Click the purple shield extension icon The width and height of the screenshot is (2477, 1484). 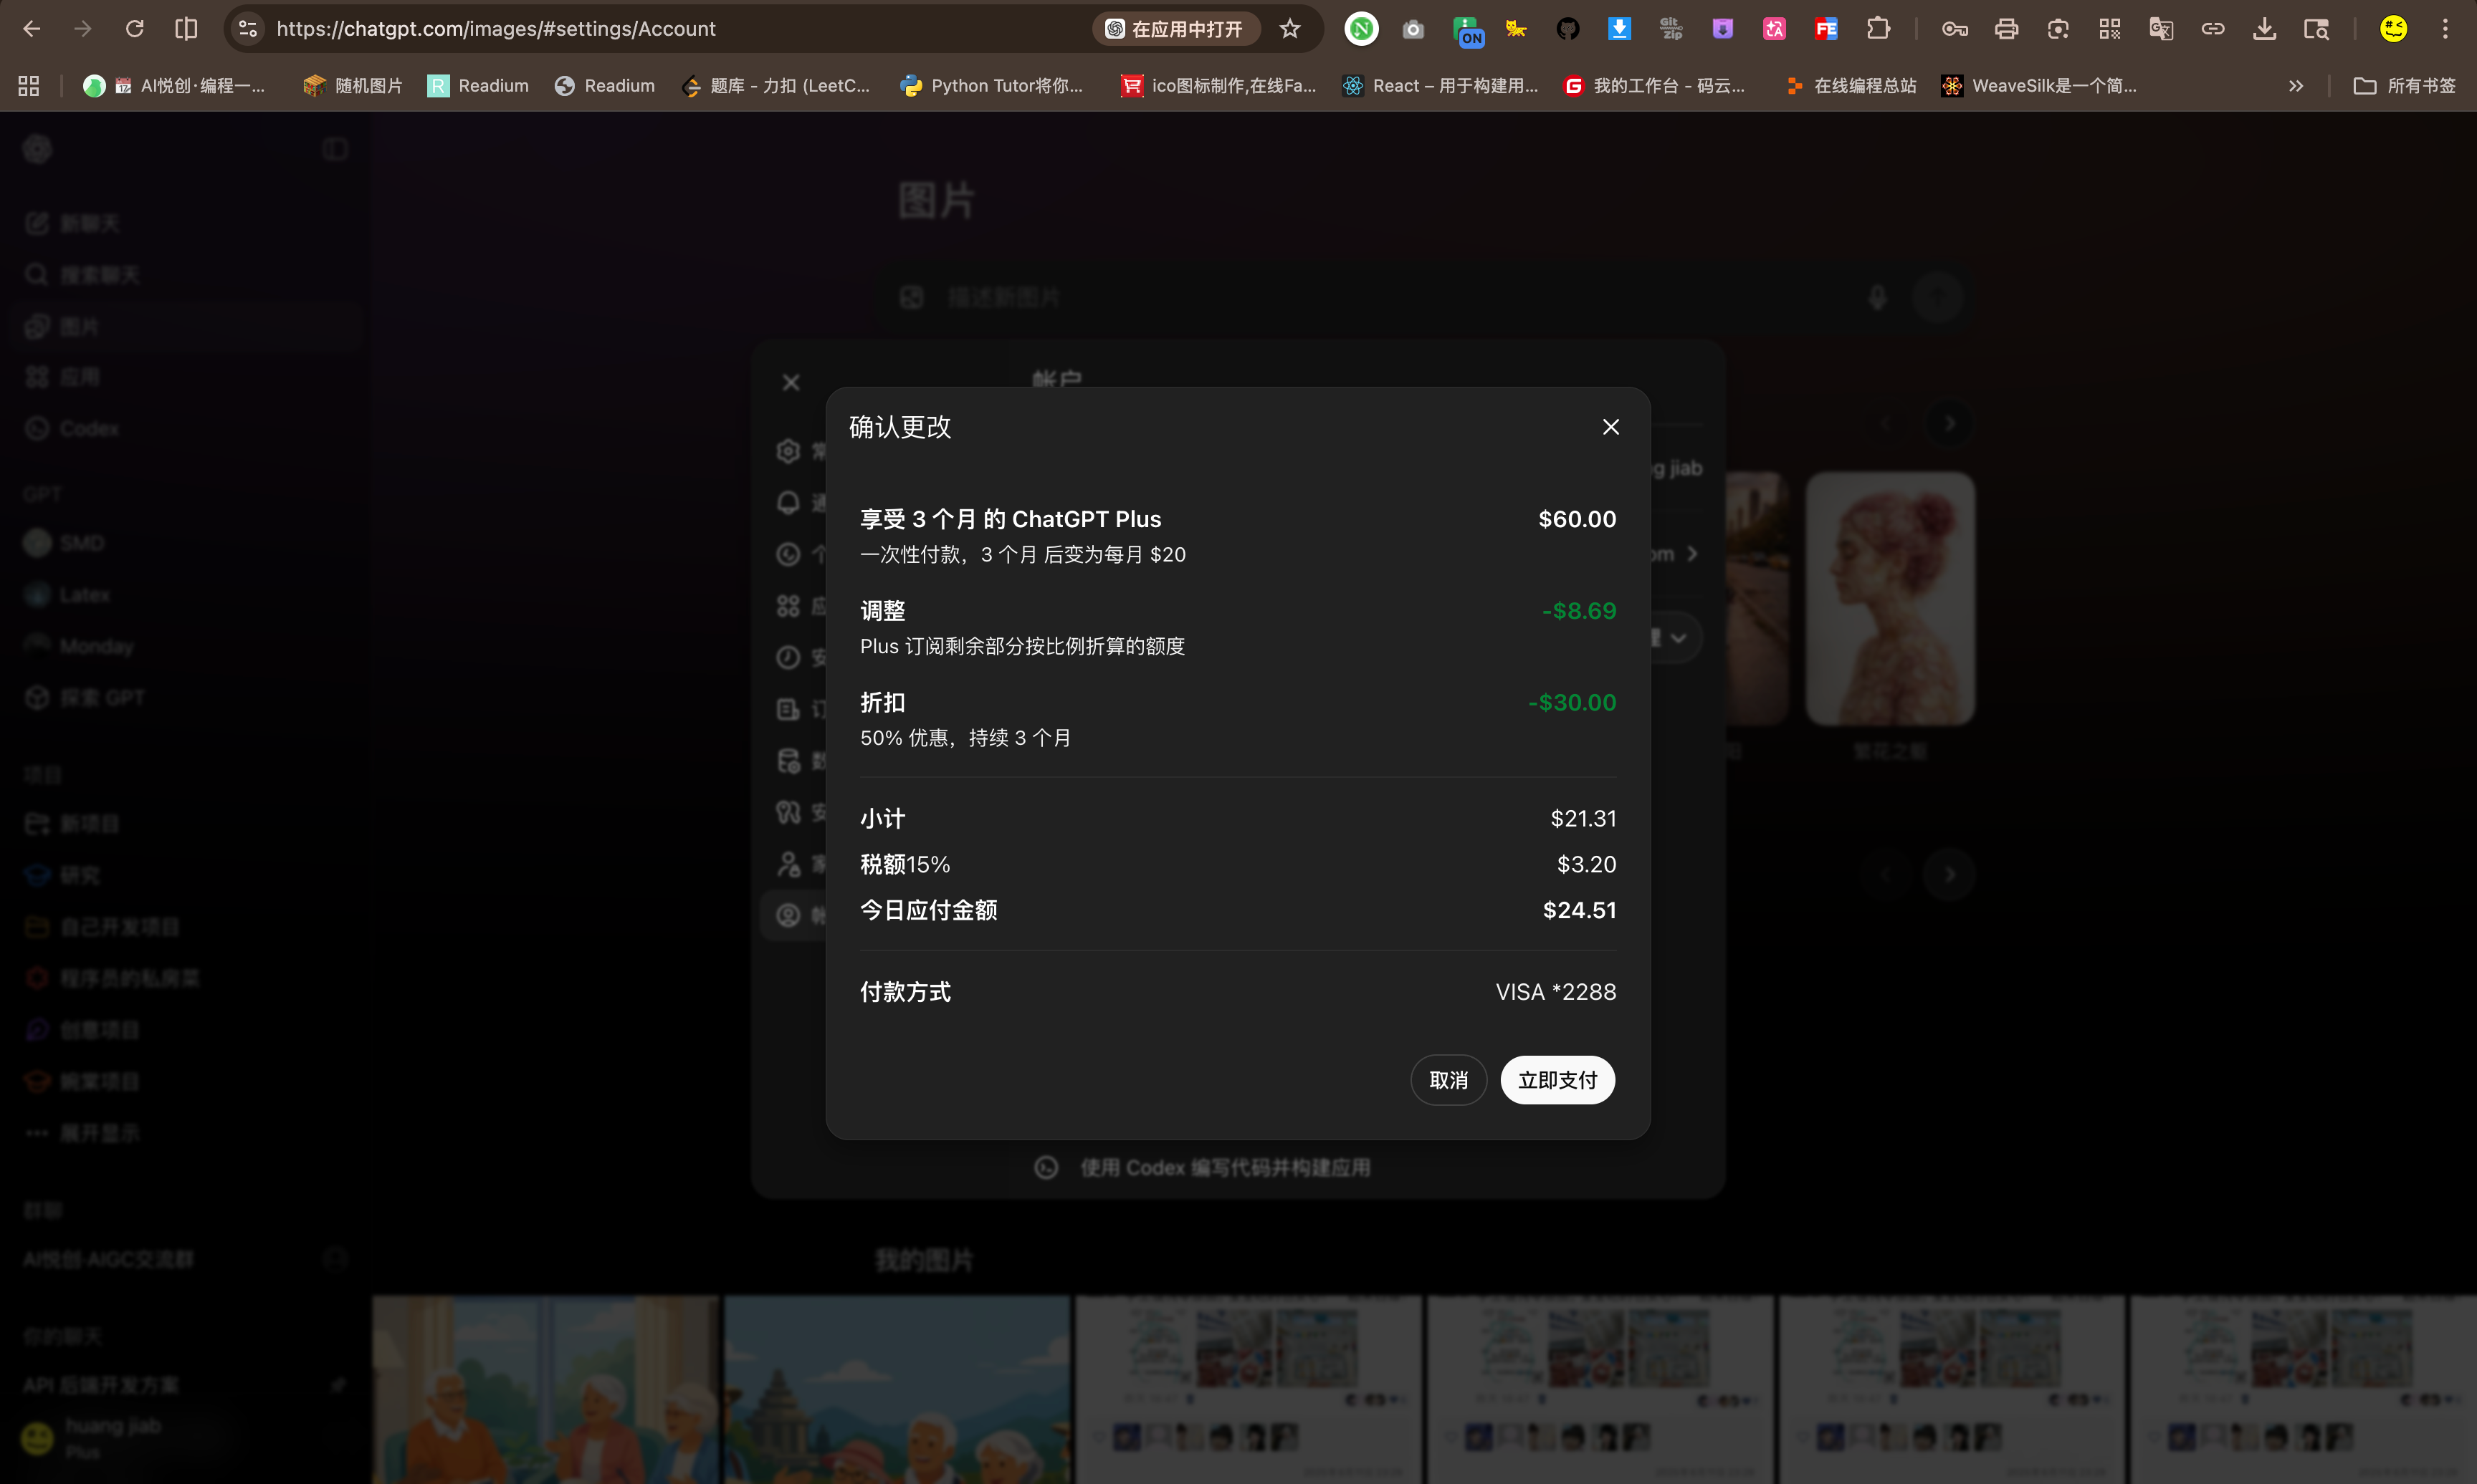1723,29
